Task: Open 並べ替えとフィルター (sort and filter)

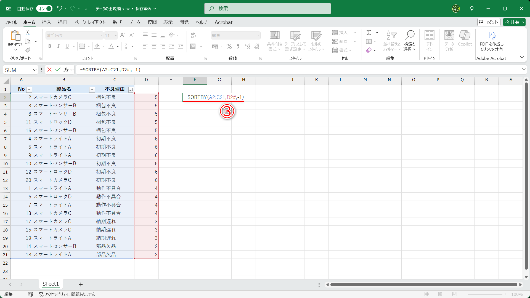Action: (391, 41)
